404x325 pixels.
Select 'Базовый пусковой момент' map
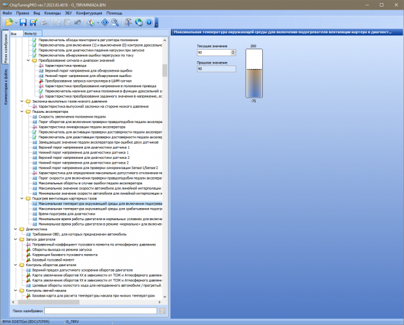[53, 260]
